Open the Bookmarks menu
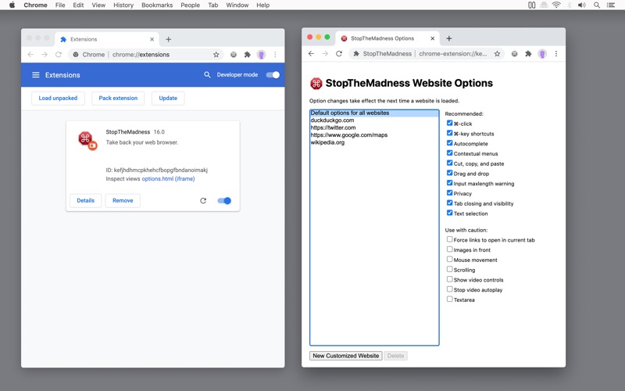 (x=157, y=5)
